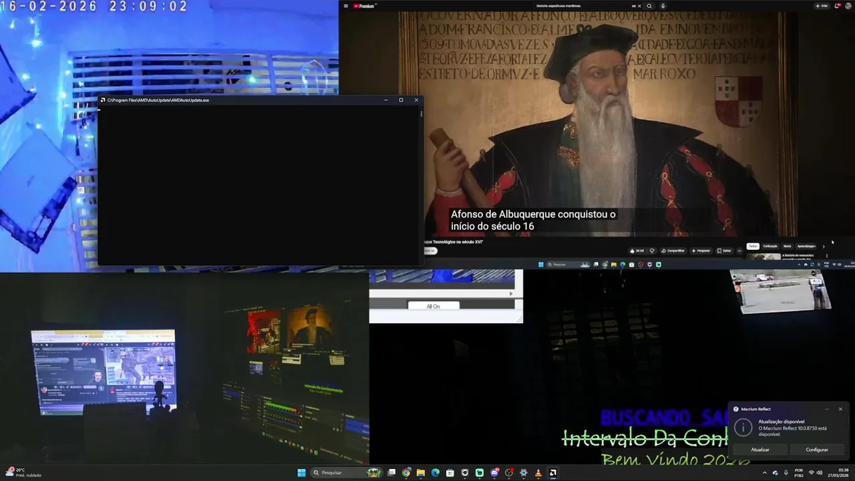Open the volume speaker tray icon
The image size is (855, 481).
pos(820,472)
